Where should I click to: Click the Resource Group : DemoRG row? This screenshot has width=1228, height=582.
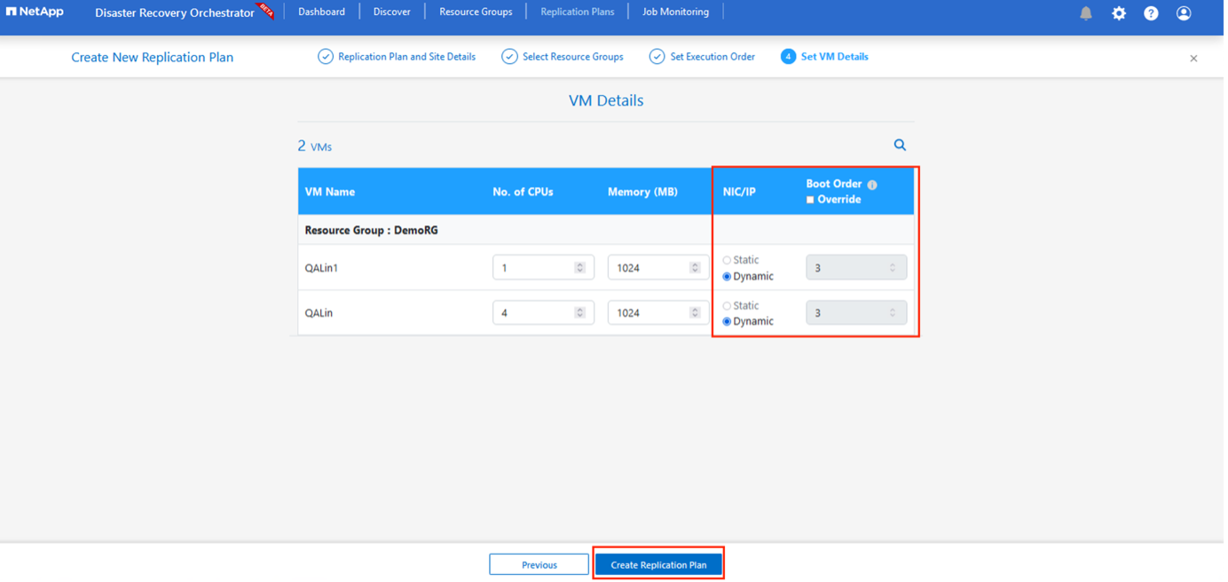click(x=606, y=230)
